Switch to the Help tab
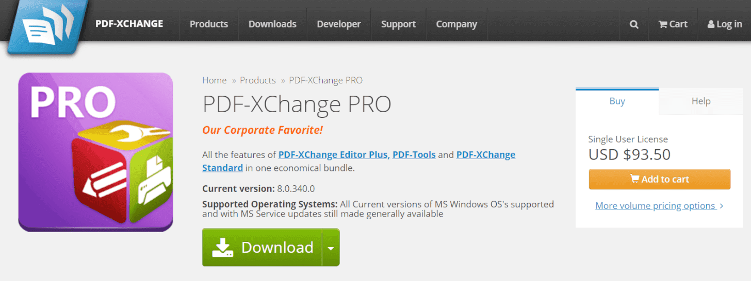 701,101
